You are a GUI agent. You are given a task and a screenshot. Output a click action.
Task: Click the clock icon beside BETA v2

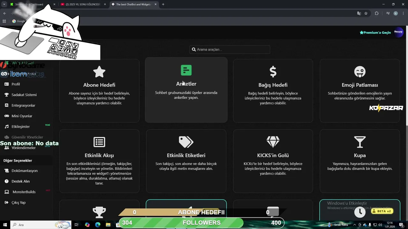360,212
